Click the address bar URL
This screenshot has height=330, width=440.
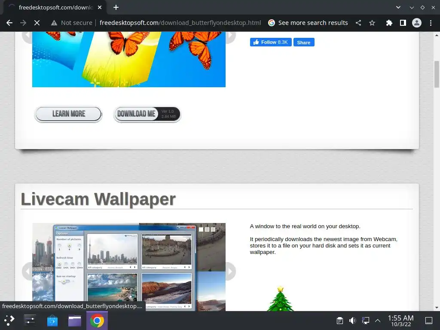180,23
